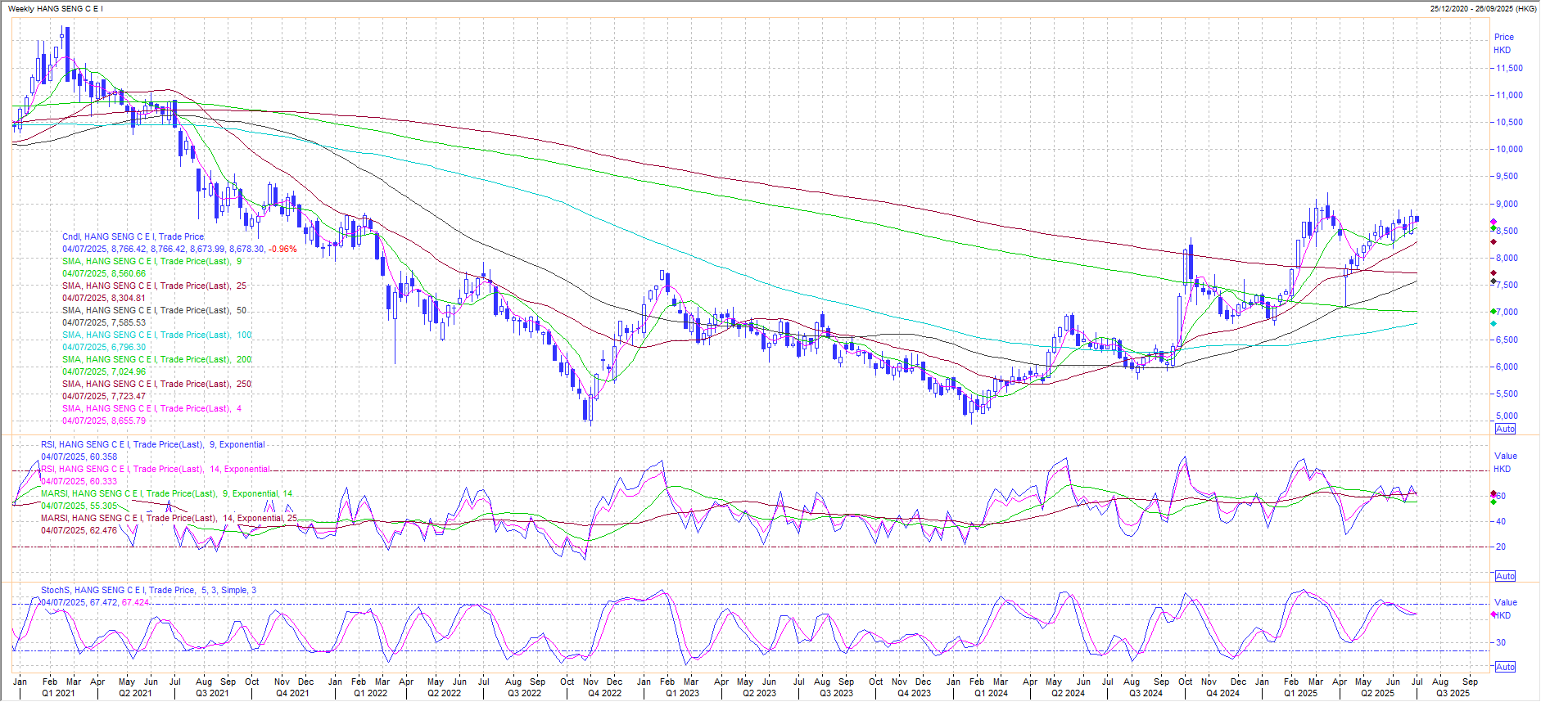This screenshot has width=1541, height=702.
Task: Select the magenta SMA 4 legend label
Action: pos(151,408)
